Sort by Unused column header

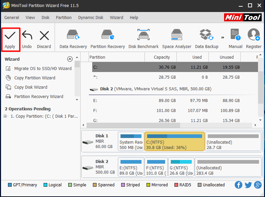(225, 57)
